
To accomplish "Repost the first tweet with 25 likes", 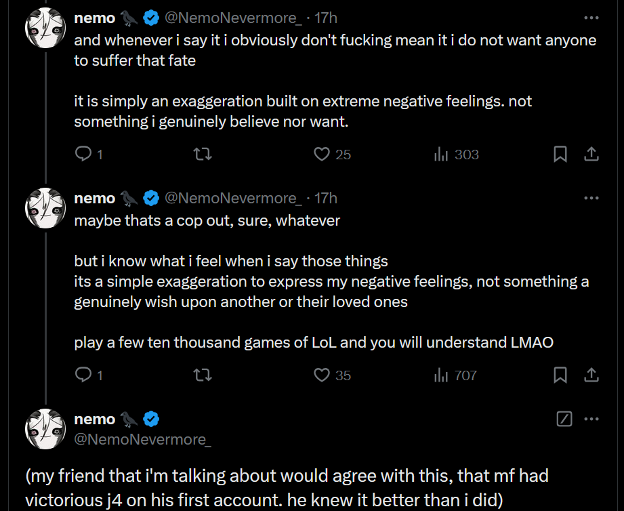I will [203, 155].
